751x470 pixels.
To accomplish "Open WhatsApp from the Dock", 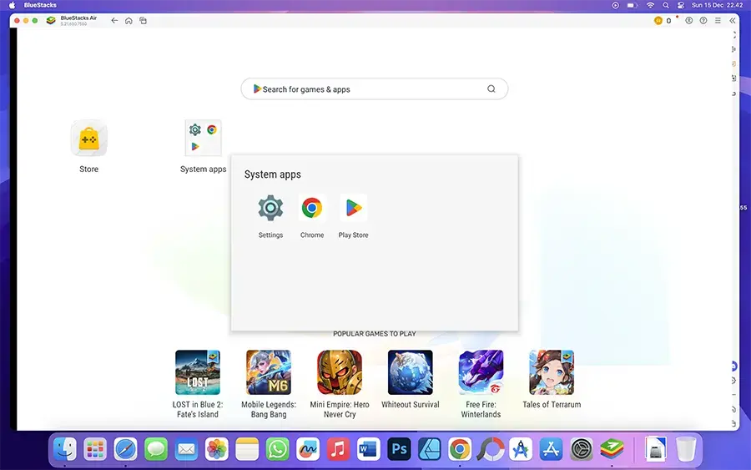I will tap(277, 449).
